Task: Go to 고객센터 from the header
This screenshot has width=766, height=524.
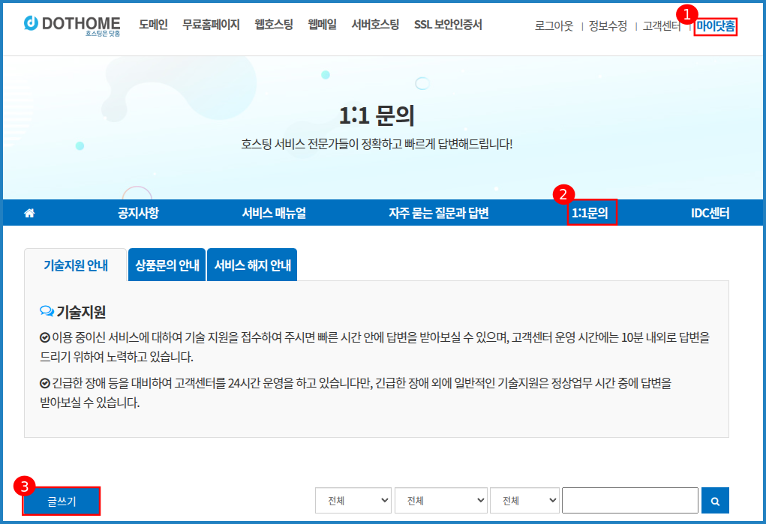Action: [x=662, y=26]
